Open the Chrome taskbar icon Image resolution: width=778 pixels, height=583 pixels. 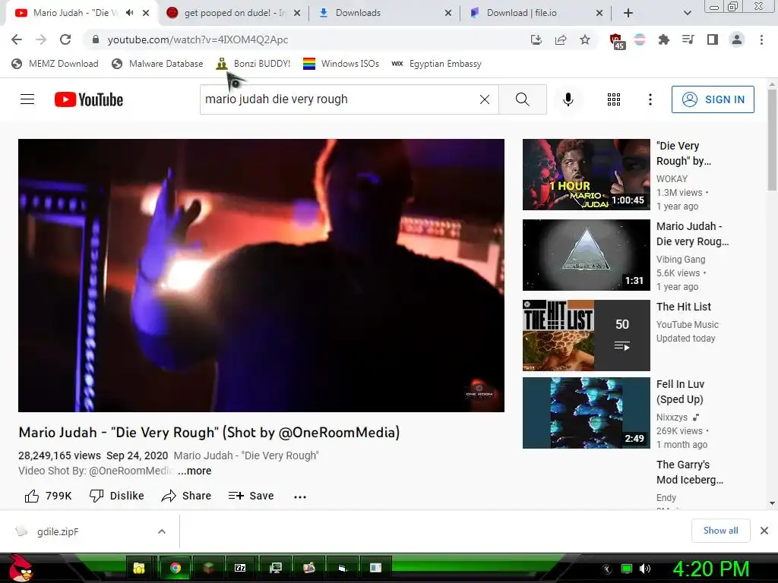click(176, 568)
